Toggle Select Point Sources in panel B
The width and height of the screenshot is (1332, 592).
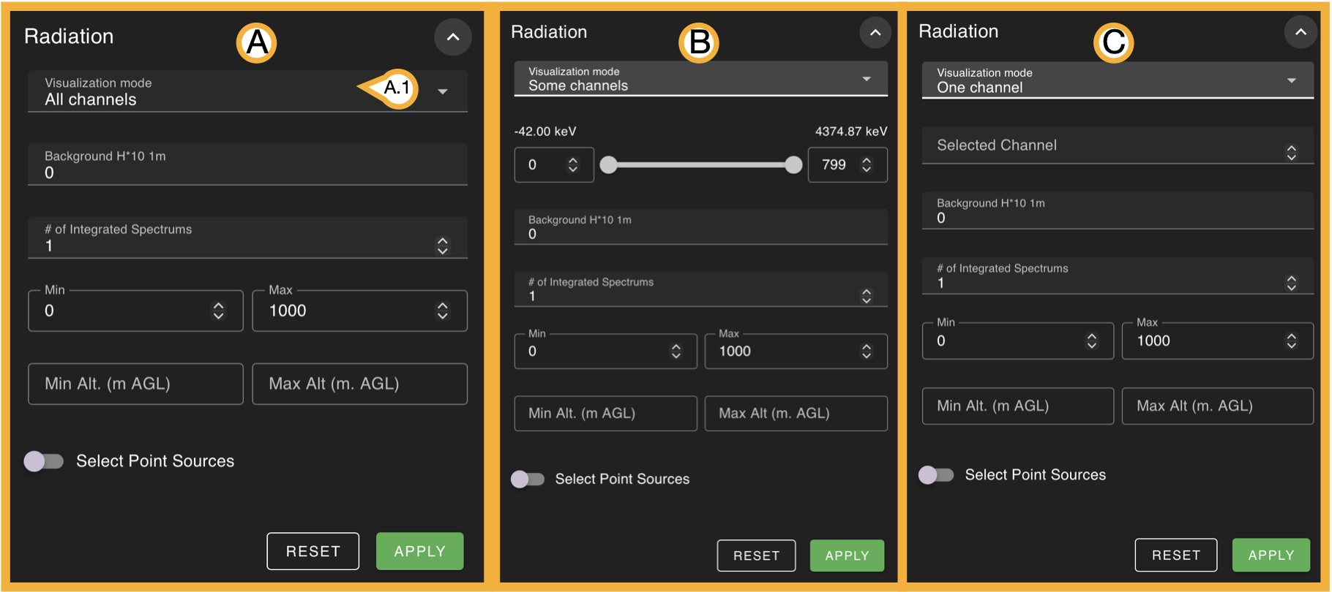(528, 479)
